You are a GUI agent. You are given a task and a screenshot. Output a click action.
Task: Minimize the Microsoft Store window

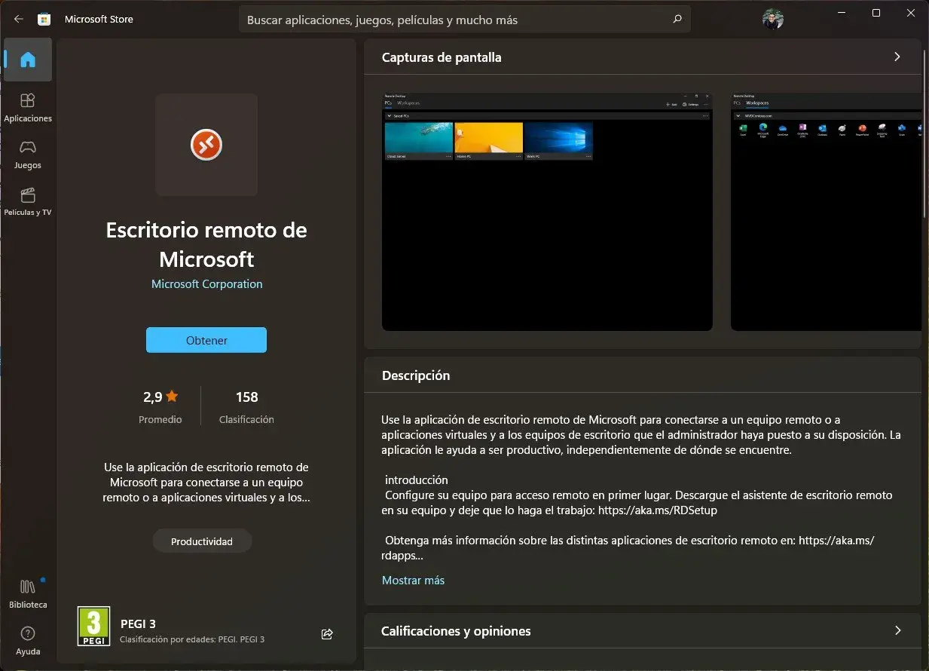842,13
